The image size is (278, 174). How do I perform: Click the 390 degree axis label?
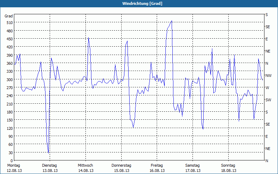pyautogui.click(x=10, y=55)
